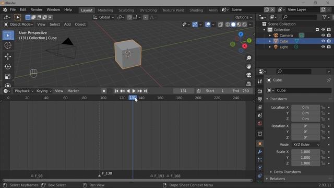Open the Global transform orientation dropdown
Viewport: 334px width, 188px height.
pyautogui.click(x=103, y=17)
